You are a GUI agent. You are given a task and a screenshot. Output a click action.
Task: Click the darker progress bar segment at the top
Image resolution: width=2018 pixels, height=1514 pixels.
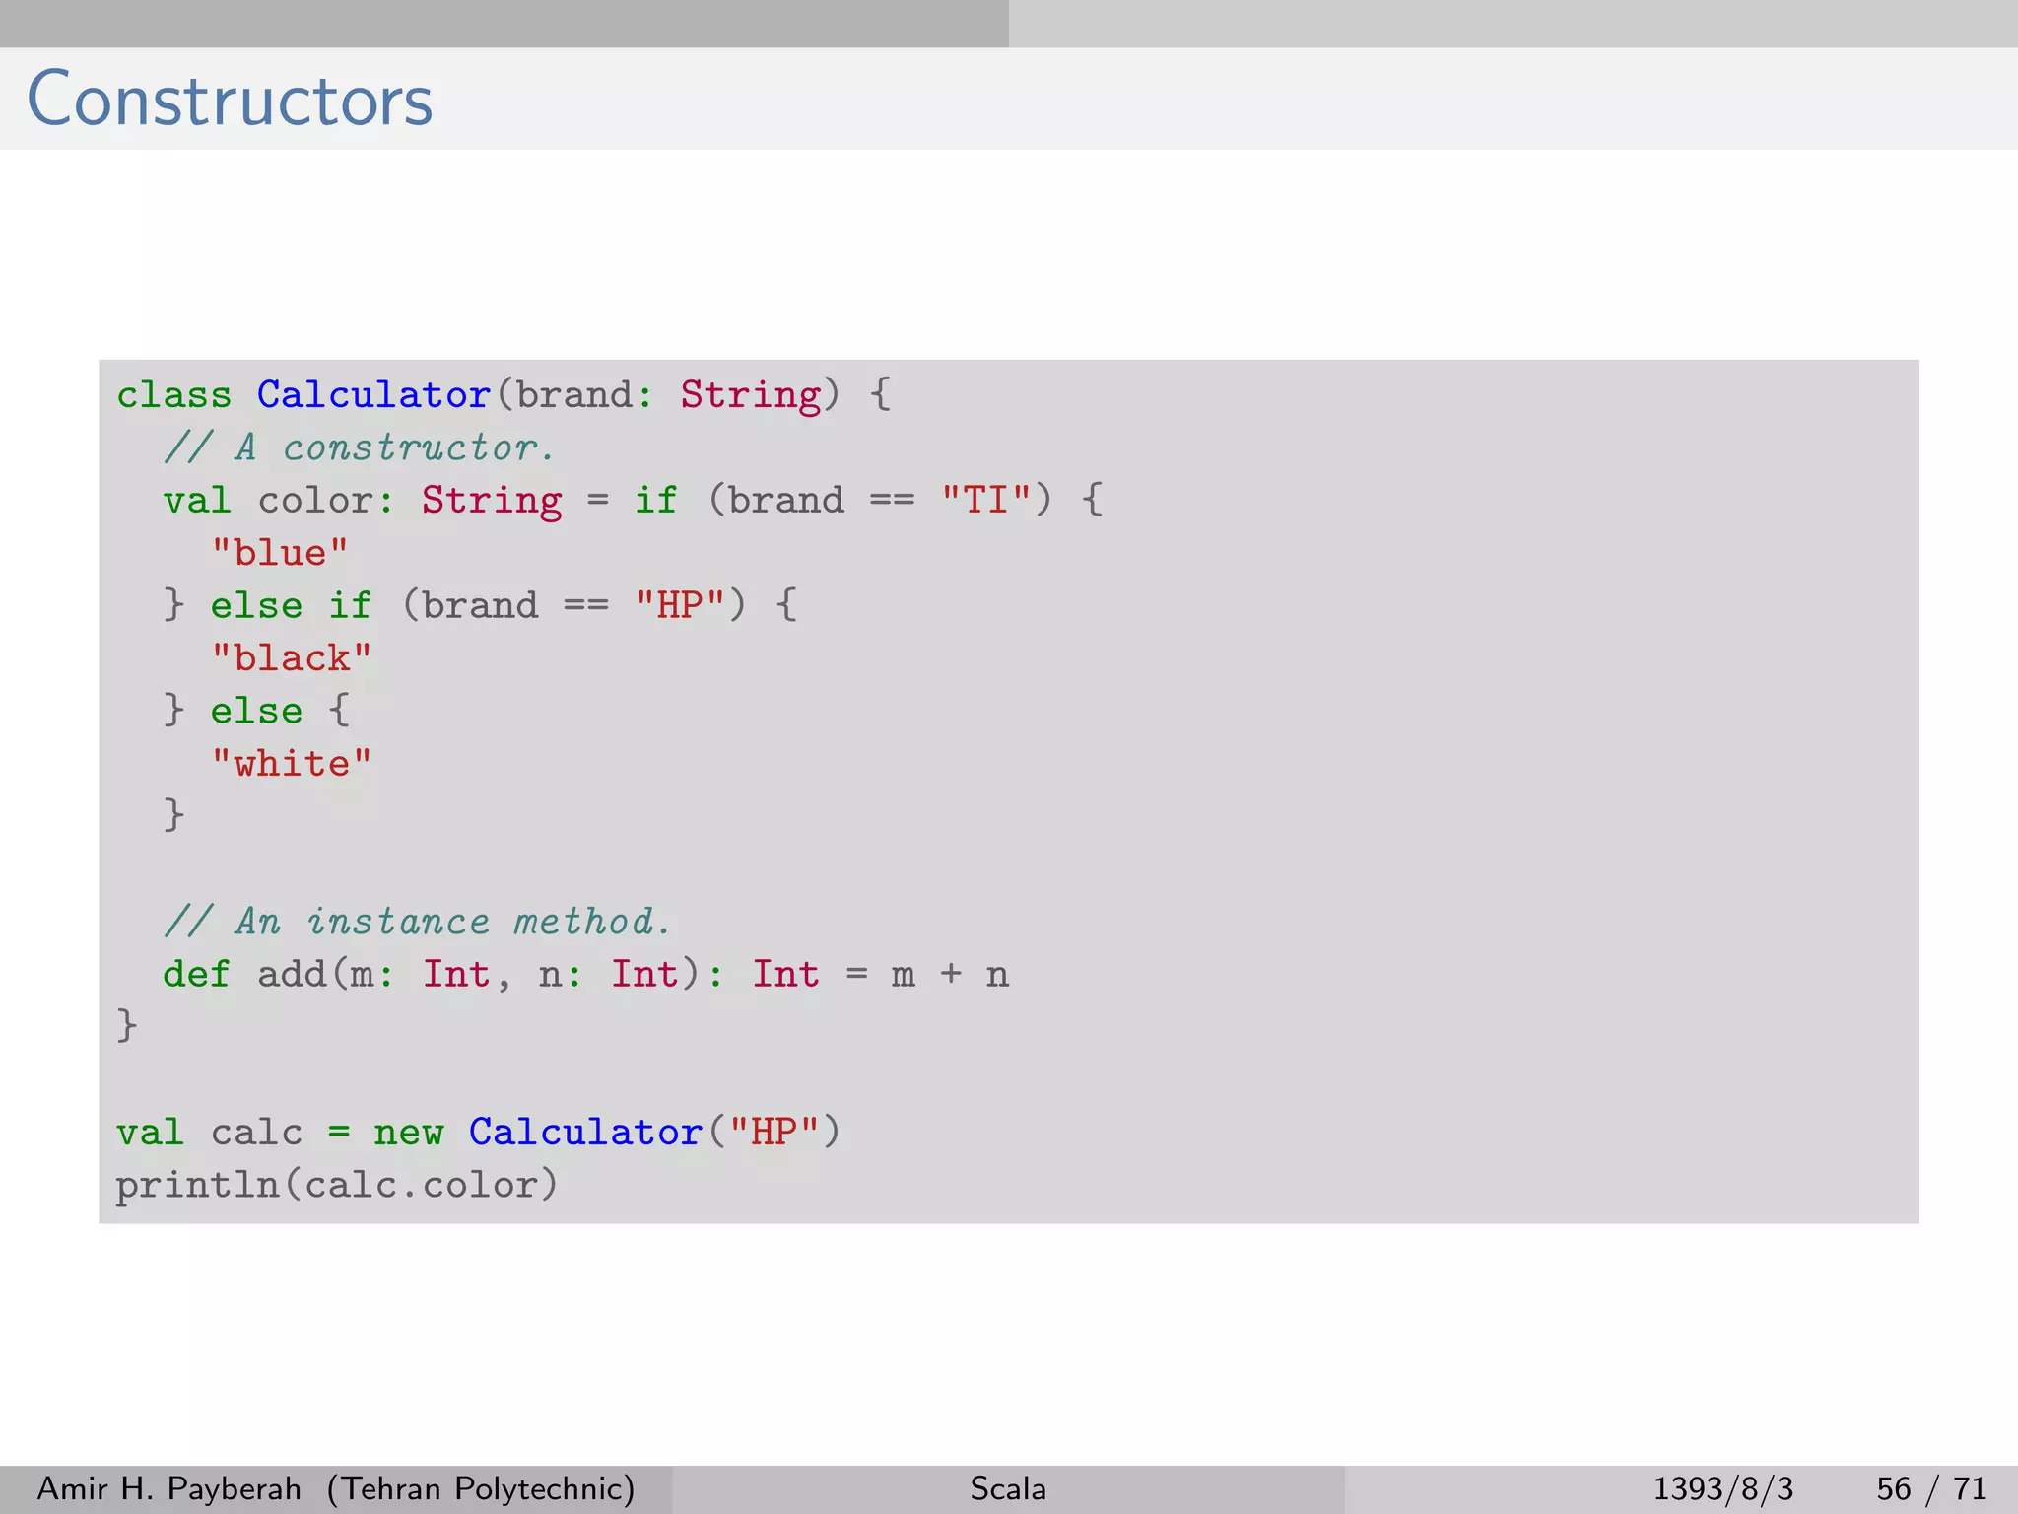(x=504, y=24)
